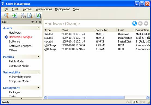Viewport: 151px width, 105px height.
Task: Click the blue search button beside Hardware Change
Action: [x=134, y=23]
